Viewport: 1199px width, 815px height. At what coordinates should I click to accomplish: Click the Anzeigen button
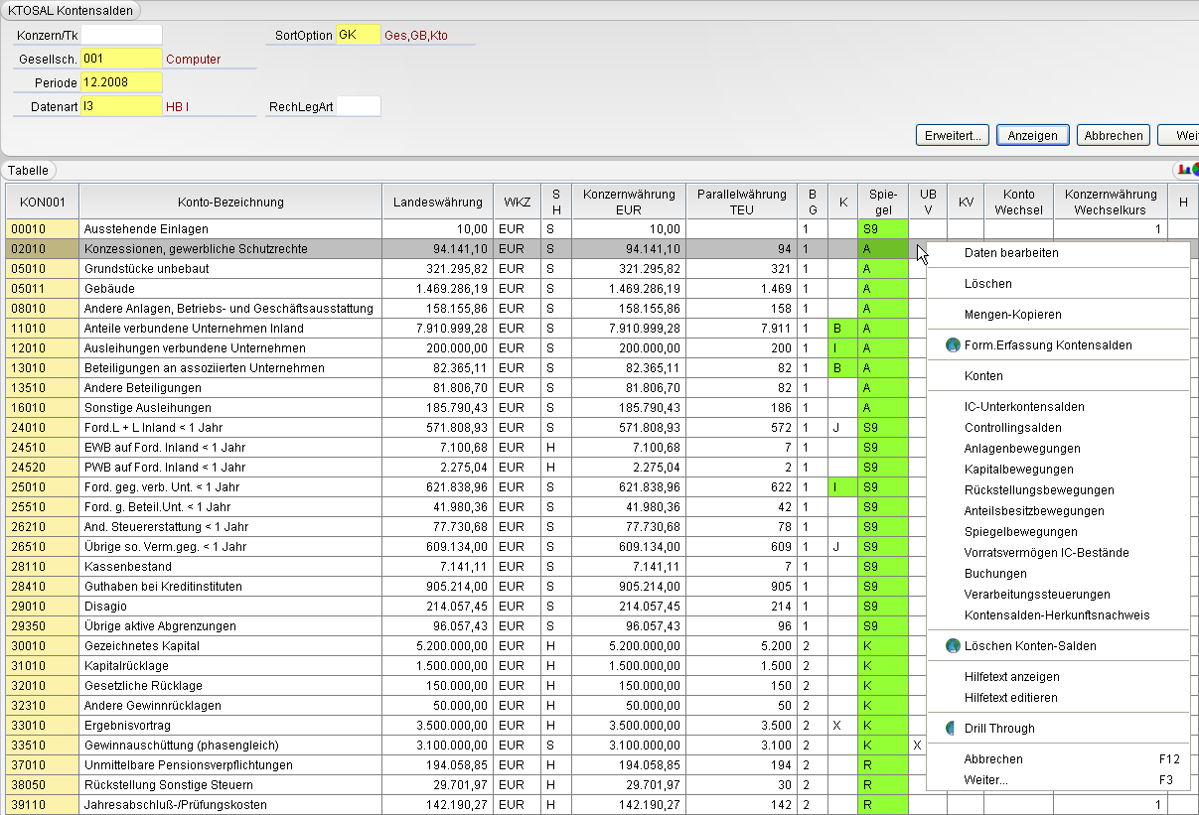pos(1032,135)
